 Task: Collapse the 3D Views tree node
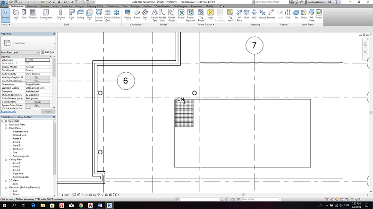(6, 181)
